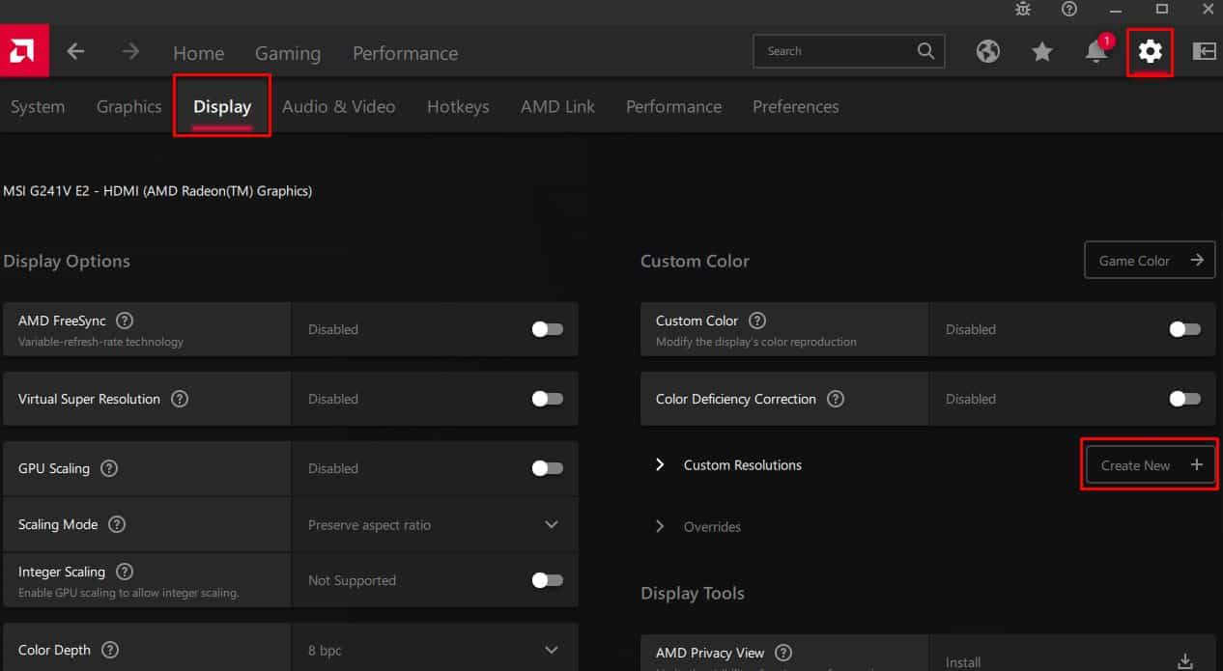Switch to the Graphics tab
The height and width of the screenshot is (671, 1223).
click(128, 106)
